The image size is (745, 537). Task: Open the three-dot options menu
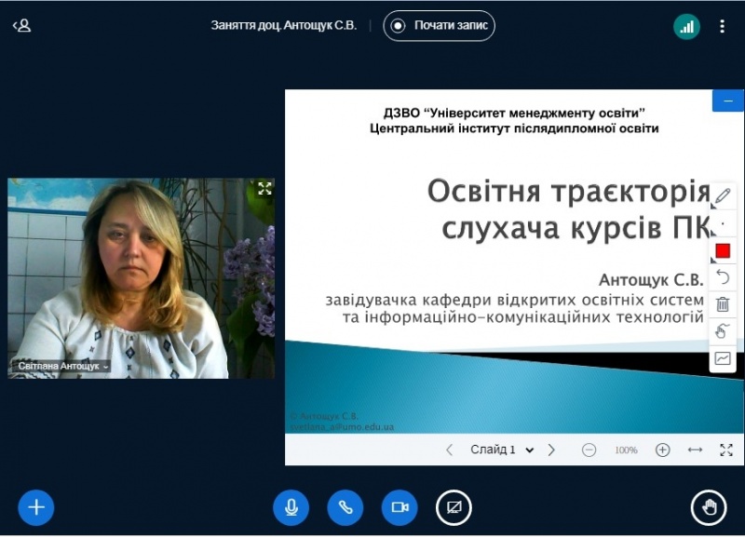(722, 26)
